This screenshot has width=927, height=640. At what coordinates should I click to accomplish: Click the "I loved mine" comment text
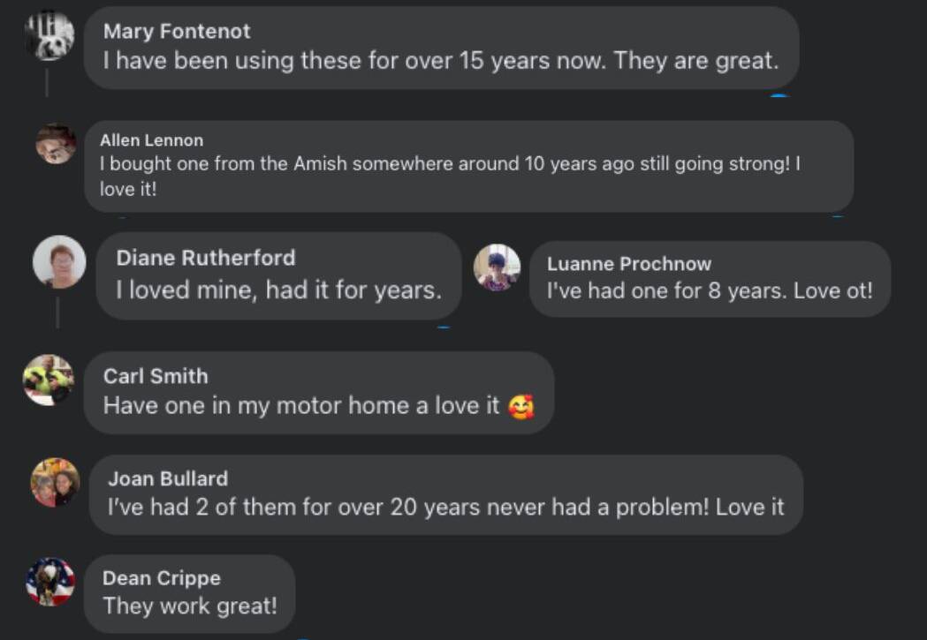pos(278,290)
